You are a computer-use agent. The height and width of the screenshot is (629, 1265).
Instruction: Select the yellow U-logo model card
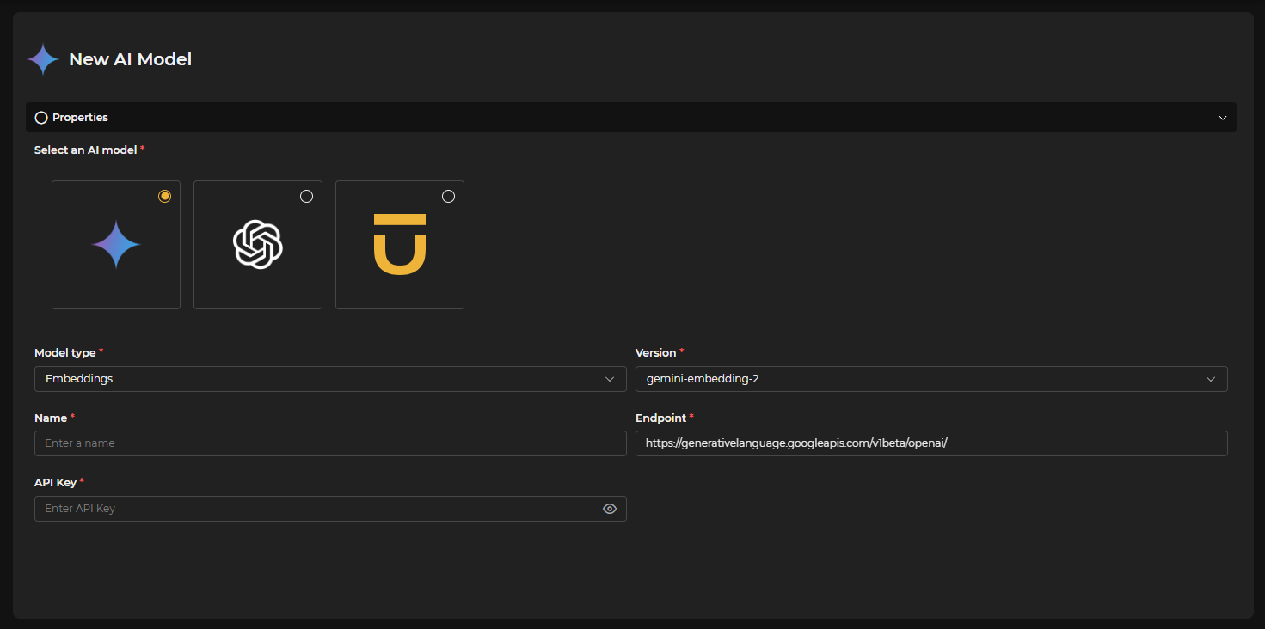[400, 245]
